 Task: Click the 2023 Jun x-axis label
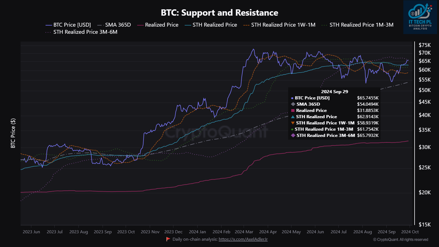[x=31, y=232]
